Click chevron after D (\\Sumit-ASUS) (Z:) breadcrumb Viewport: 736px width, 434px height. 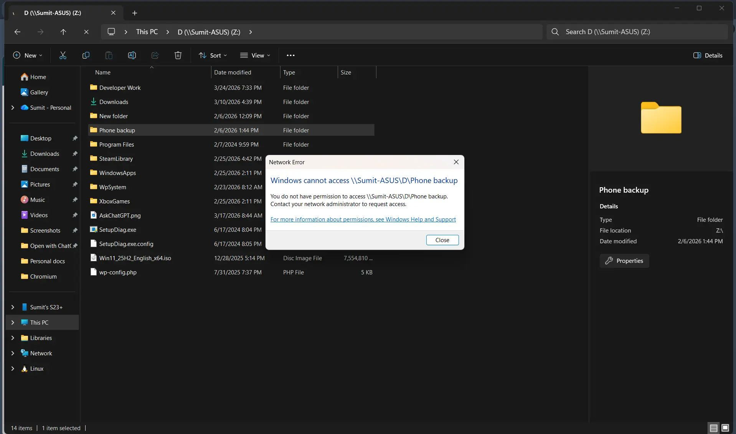pos(251,32)
